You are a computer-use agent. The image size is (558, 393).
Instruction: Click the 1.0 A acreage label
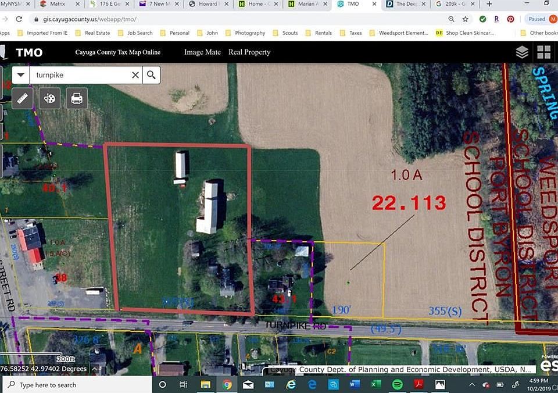coord(406,175)
